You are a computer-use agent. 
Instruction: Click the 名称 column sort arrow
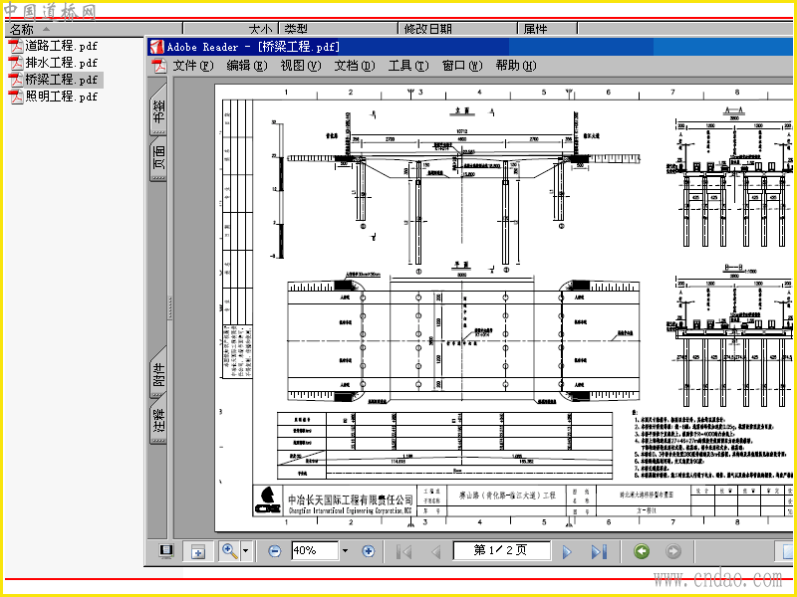pos(46,29)
